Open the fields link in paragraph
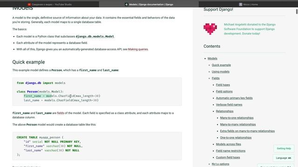This screenshot has width=298, height=167. pyautogui.click(x=61, y=113)
